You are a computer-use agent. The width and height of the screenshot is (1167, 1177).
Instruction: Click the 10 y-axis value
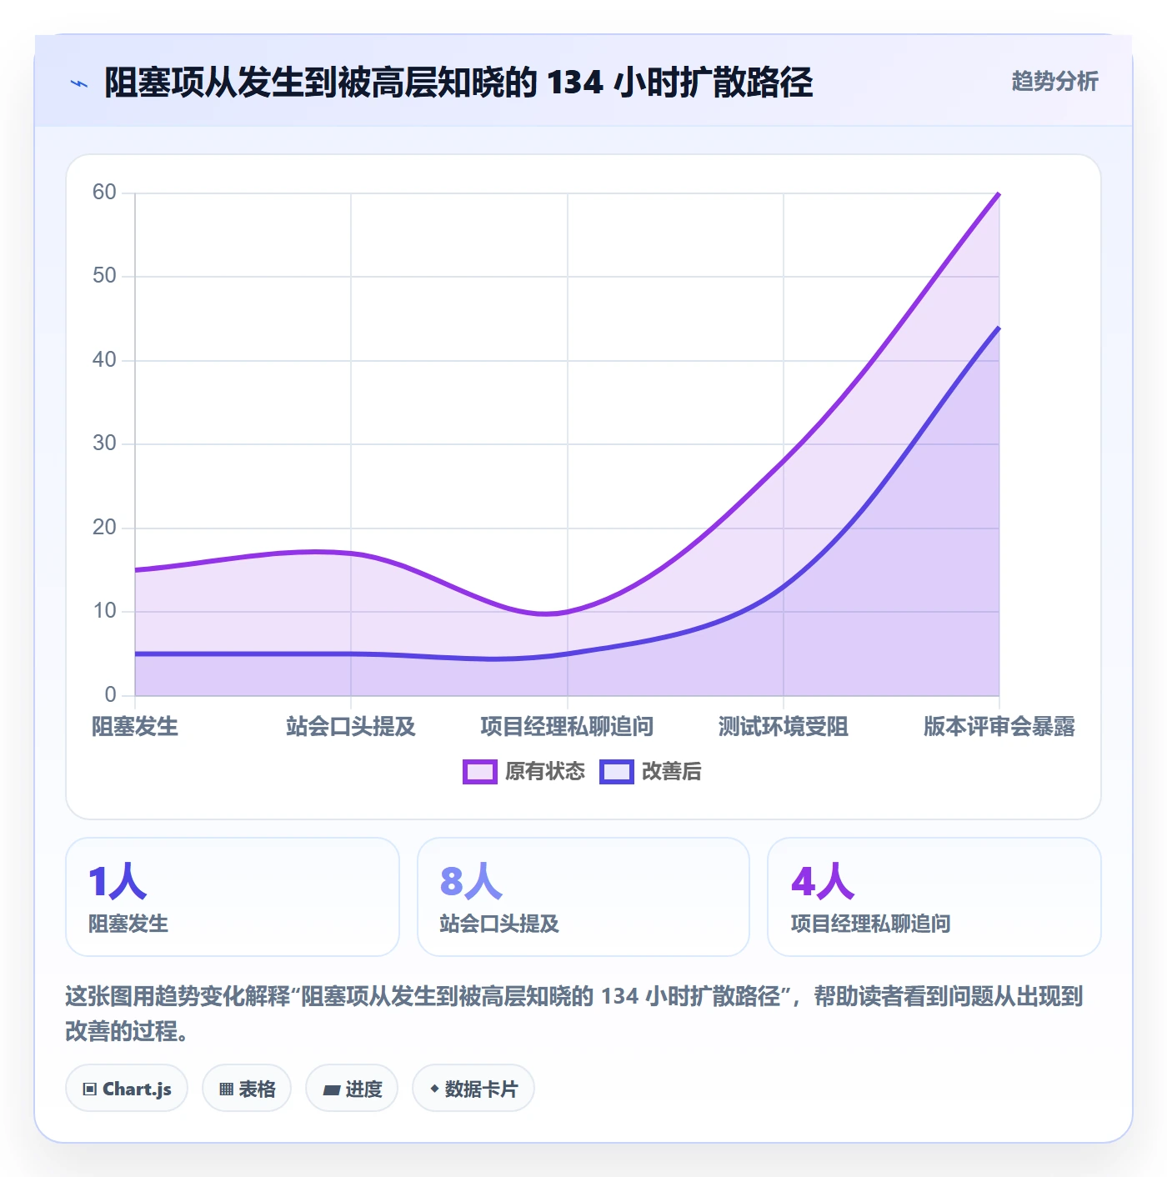104,611
